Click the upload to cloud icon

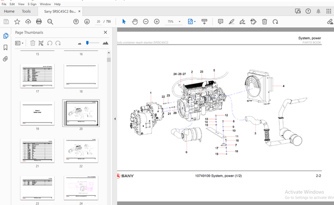28,22
